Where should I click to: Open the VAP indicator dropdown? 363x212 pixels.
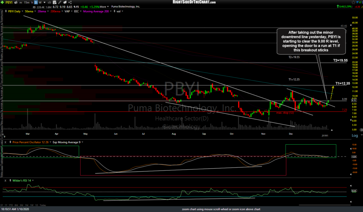[x=72, y=11]
